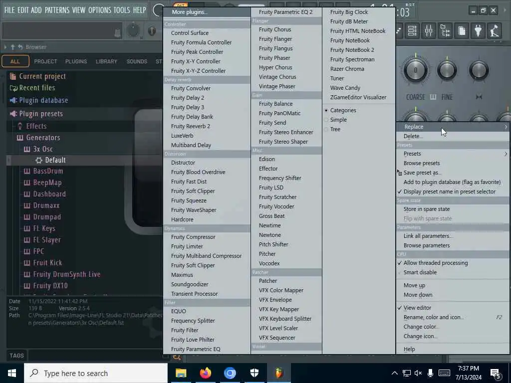
Task: Switch to the SOUNDS browser tab
Action: tap(137, 61)
